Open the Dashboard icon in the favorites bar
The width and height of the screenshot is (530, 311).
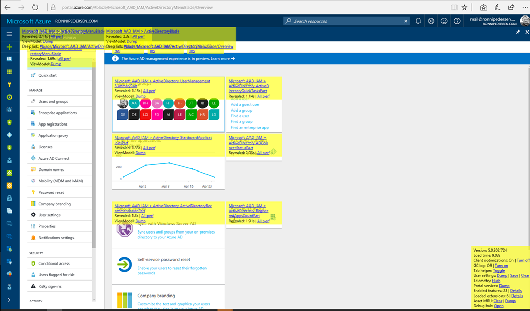[9, 59]
